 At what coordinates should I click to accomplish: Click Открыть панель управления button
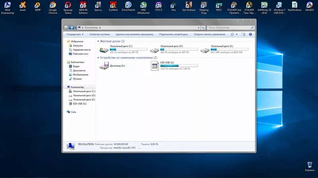click(x=209, y=34)
